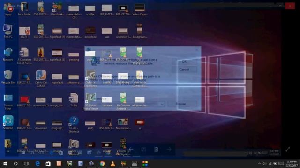This screenshot has height=168, width=300.
Task: Select the No-mobile... image file
Action: point(123,124)
